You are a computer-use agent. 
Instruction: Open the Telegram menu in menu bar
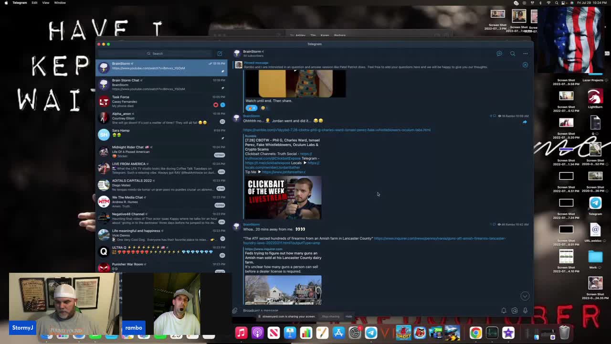point(20,3)
